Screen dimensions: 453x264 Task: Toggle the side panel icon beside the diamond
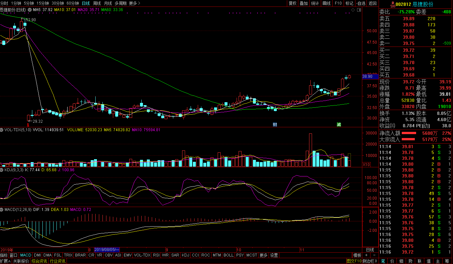tap(359, 10)
